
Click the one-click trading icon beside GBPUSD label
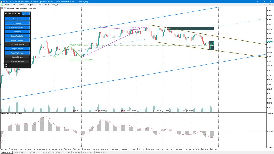point(5,8)
